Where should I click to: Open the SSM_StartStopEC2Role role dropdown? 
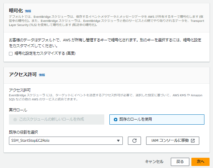(x=66, y=141)
